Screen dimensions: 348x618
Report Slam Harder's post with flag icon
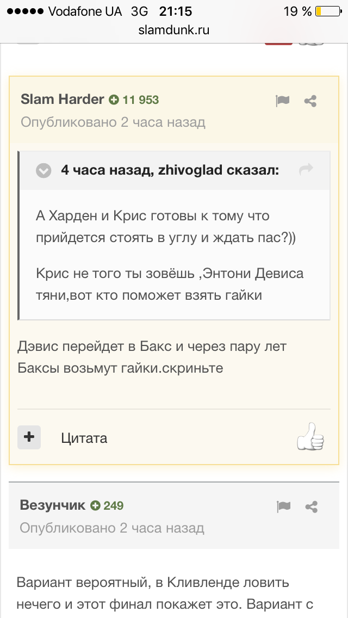click(282, 101)
